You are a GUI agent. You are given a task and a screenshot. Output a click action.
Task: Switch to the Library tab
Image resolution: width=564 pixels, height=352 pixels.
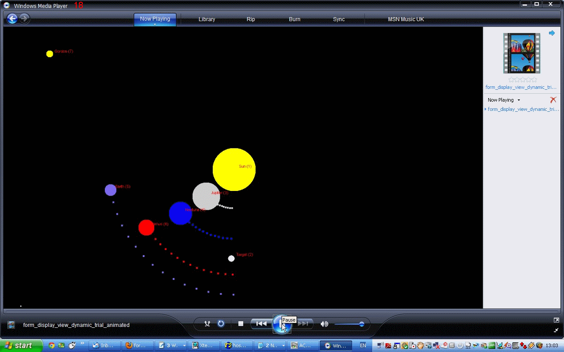[x=207, y=19]
